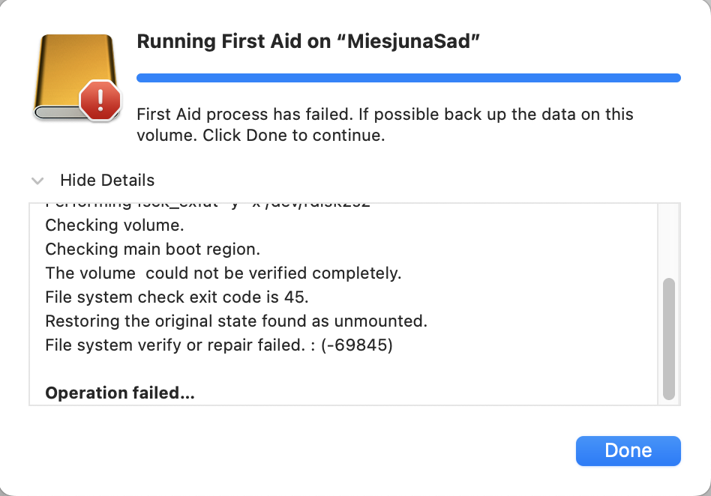Click the "exit code is 45" log line
The image size is (711, 496).
coord(176,297)
